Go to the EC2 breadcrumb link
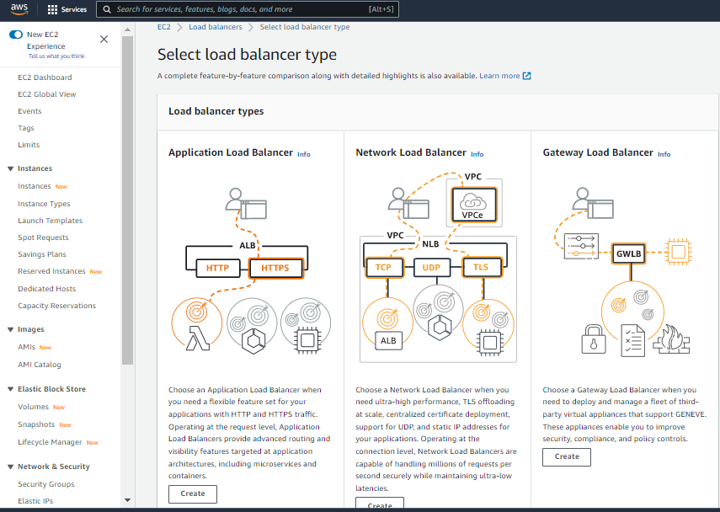 pyautogui.click(x=164, y=27)
